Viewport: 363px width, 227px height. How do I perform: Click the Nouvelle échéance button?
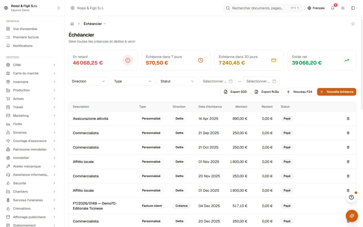337,92
